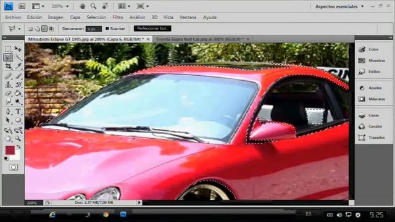Open the Ventana menu
395x222 pixels.
188,17
